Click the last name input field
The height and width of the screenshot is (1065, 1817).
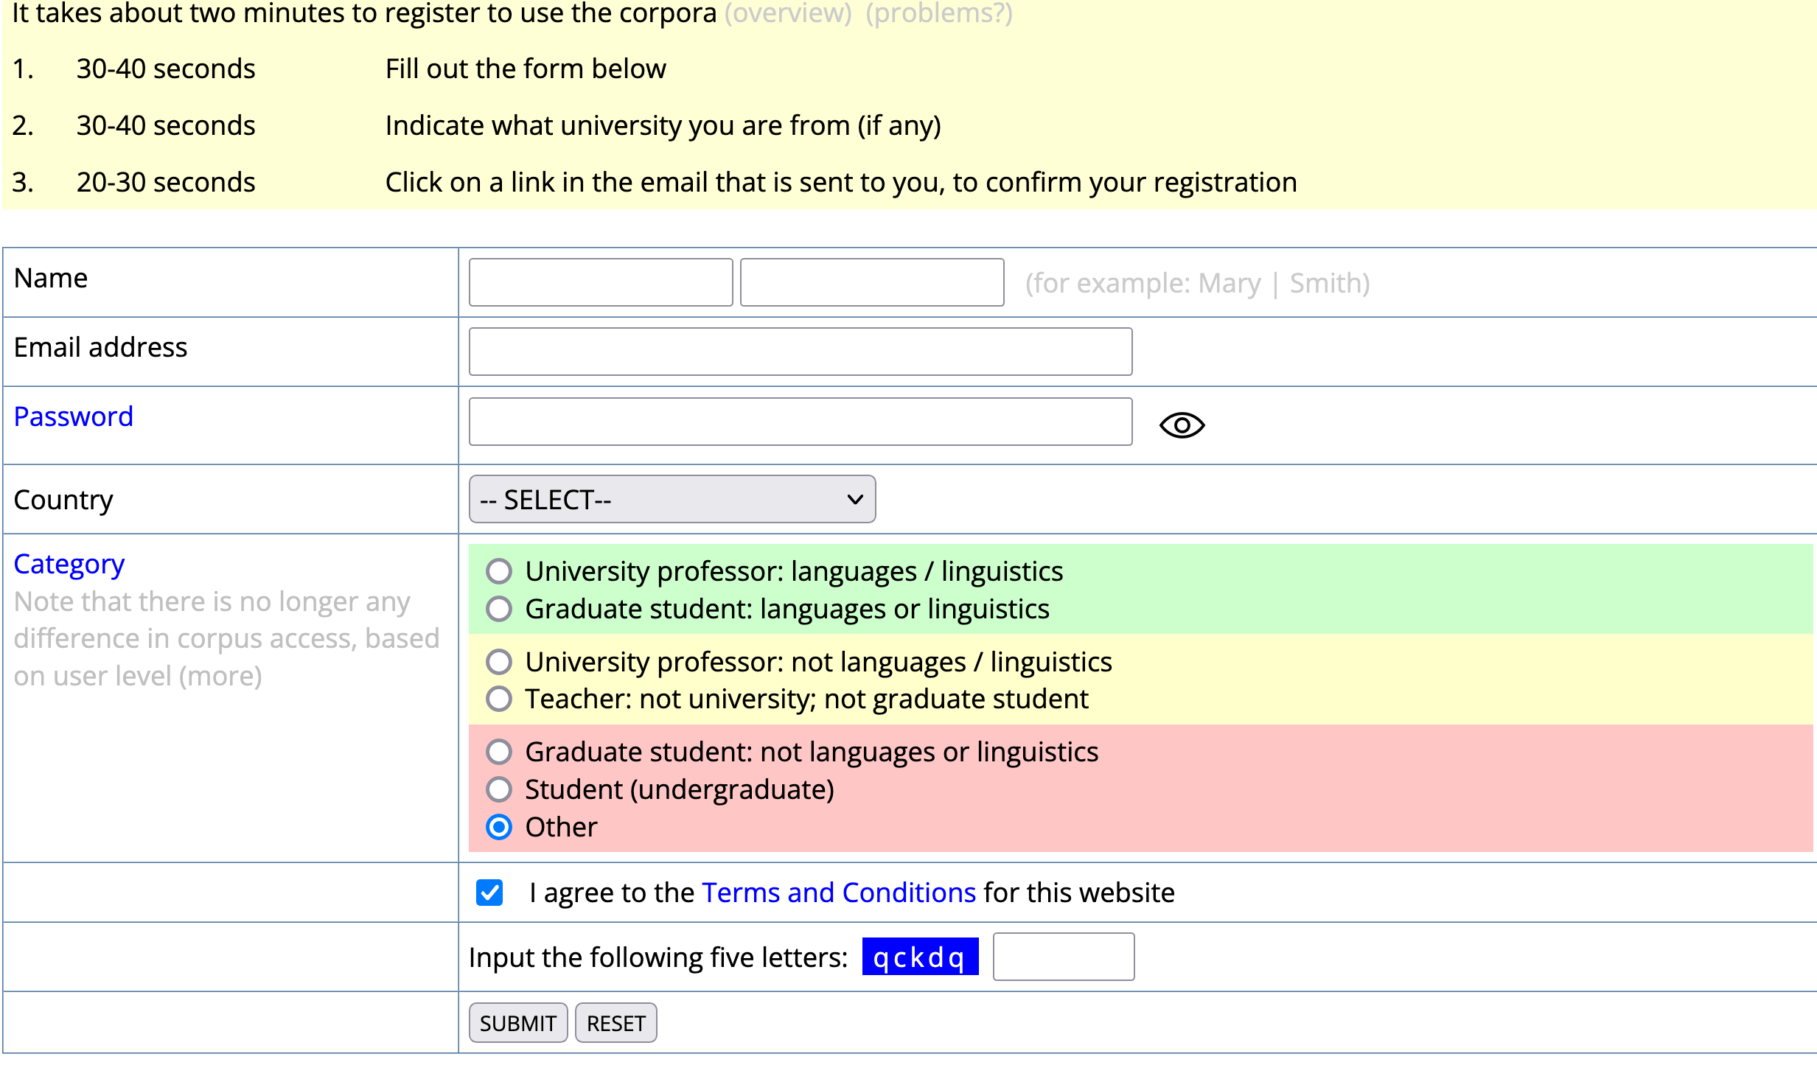[x=872, y=282]
